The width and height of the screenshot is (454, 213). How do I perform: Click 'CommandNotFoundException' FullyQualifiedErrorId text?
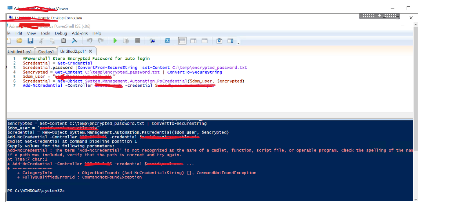[x=112, y=177]
